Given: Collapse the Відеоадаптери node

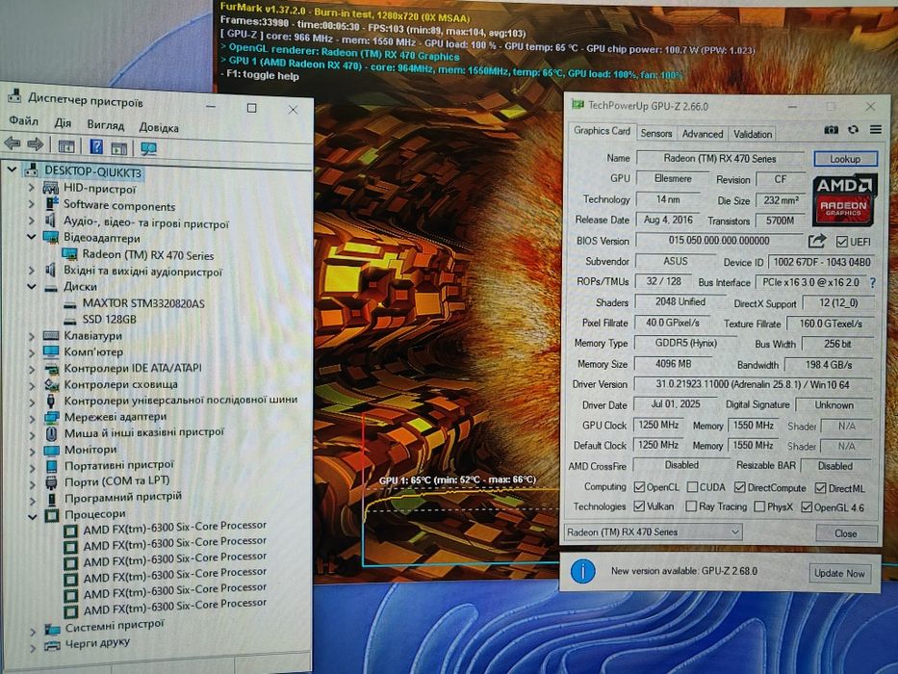Looking at the screenshot, I should point(32,236).
